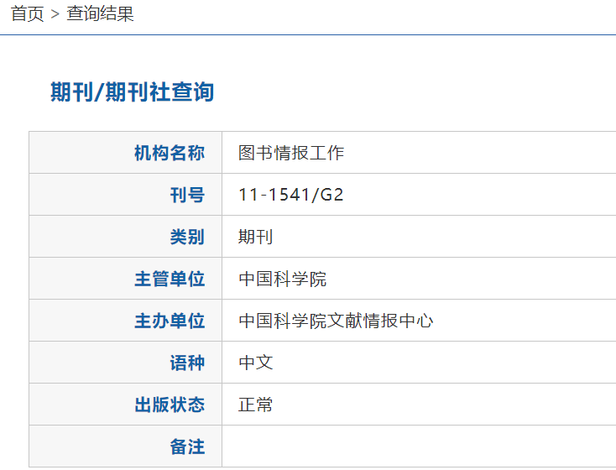Click the empty value cell beside 备注
Image resolution: width=616 pixels, height=470 pixels.
pyautogui.click(x=418, y=446)
